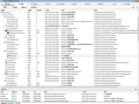Click the 文件属性 toolbar button
139x104 pixels.
point(15,7)
